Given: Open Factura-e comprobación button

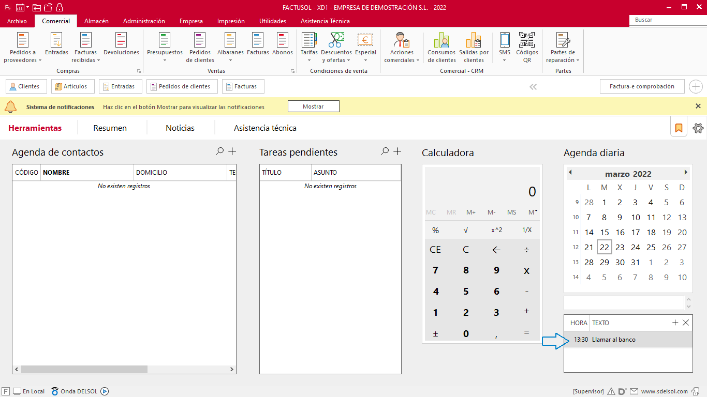Looking at the screenshot, I should click(x=642, y=86).
